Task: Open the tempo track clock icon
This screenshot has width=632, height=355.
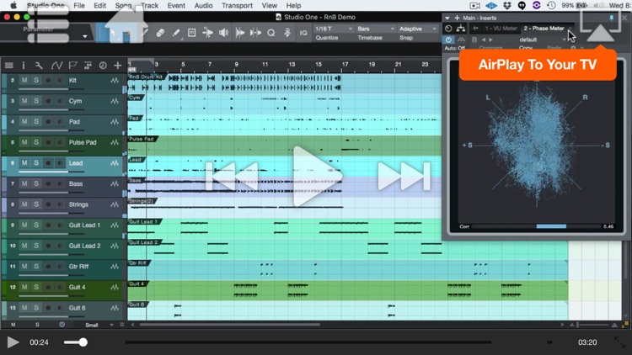Action: click(x=103, y=66)
